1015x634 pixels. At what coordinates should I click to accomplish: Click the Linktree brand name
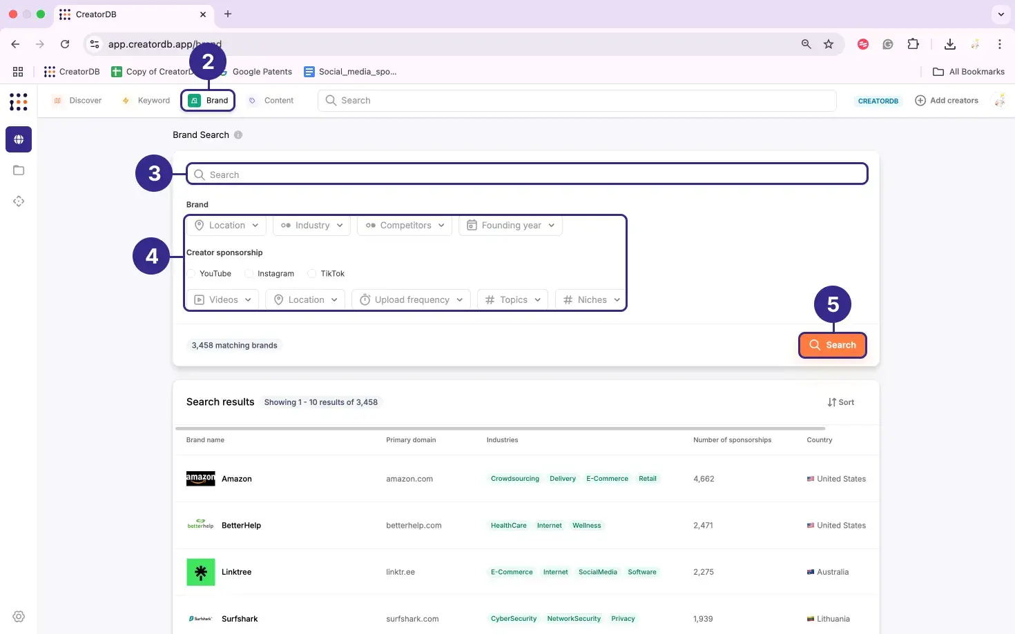pos(236,572)
